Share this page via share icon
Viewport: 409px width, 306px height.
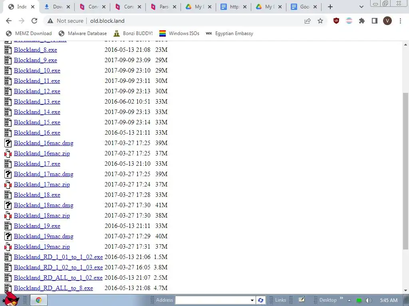click(x=308, y=21)
